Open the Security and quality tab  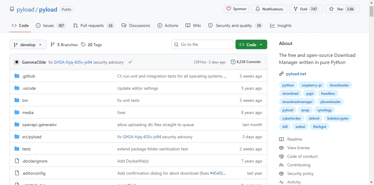click(236, 25)
